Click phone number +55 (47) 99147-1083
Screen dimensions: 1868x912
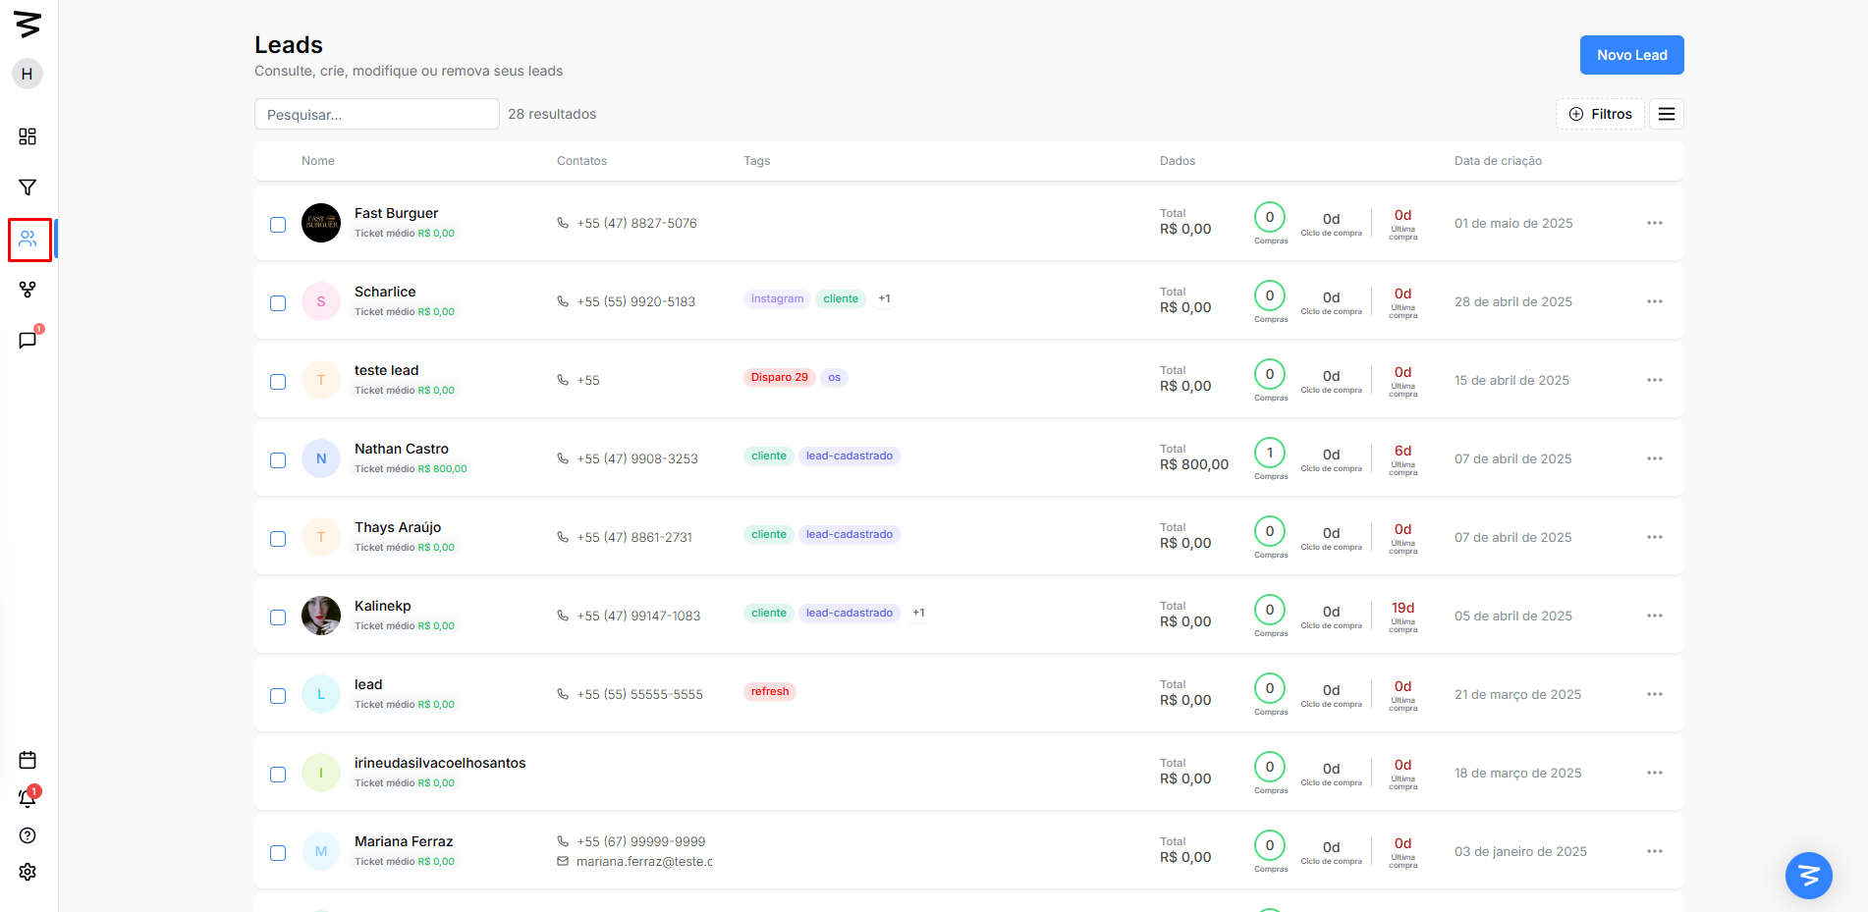pos(638,616)
